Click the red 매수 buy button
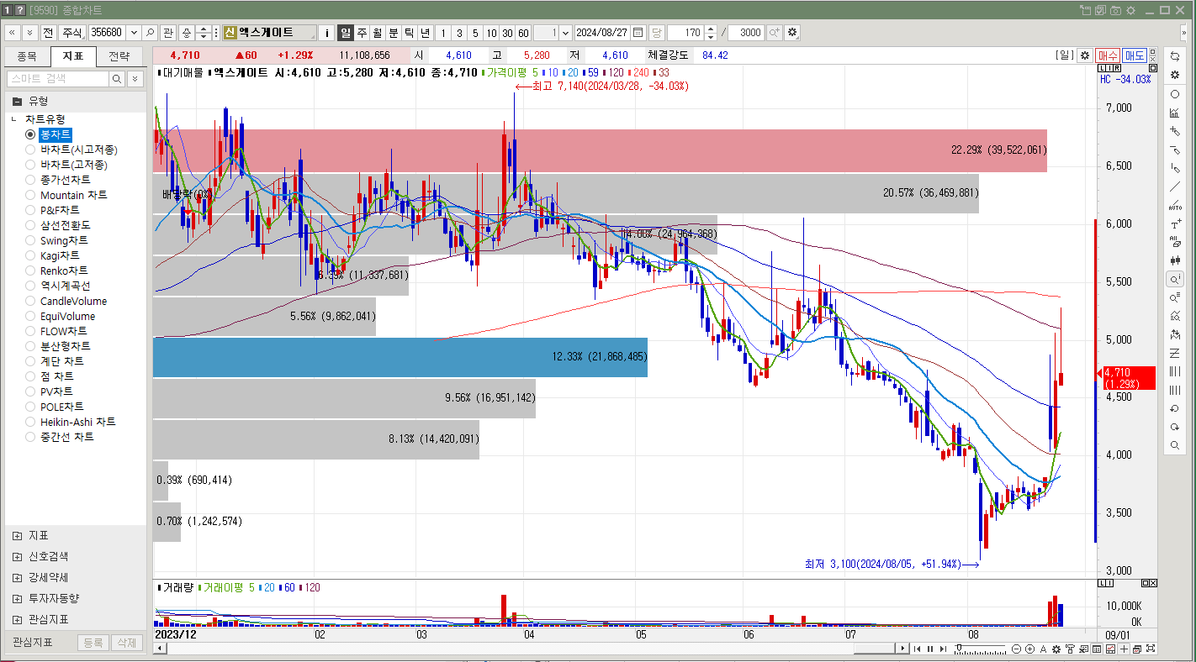1196x662 pixels. (1107, 55)
